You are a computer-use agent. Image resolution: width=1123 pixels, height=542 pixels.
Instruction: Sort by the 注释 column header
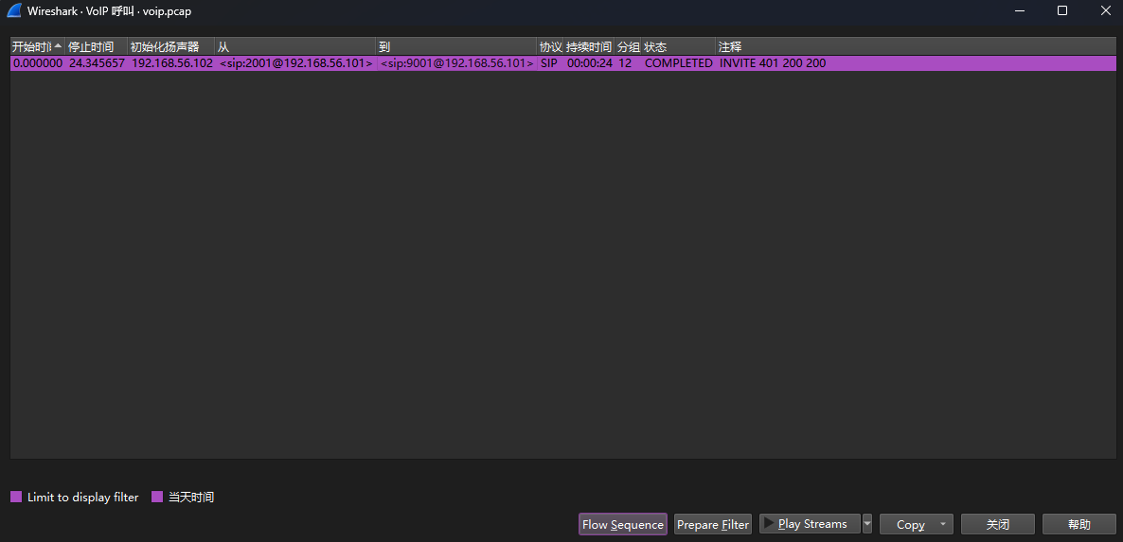916,46
